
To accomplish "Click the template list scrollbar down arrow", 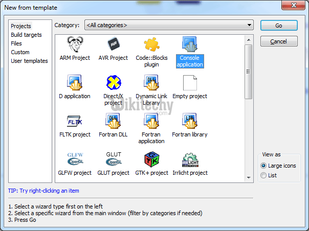I will (249, 178).
